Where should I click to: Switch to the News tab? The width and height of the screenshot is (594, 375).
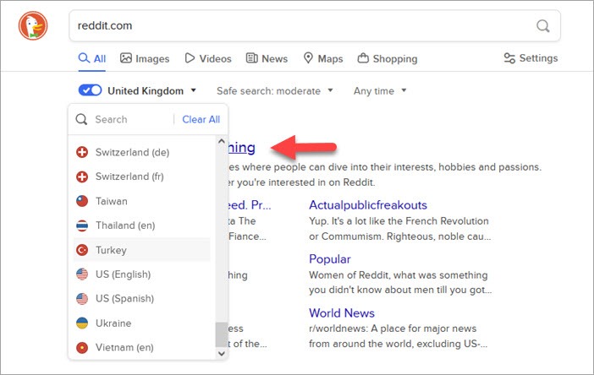click(x=267, y=58)
